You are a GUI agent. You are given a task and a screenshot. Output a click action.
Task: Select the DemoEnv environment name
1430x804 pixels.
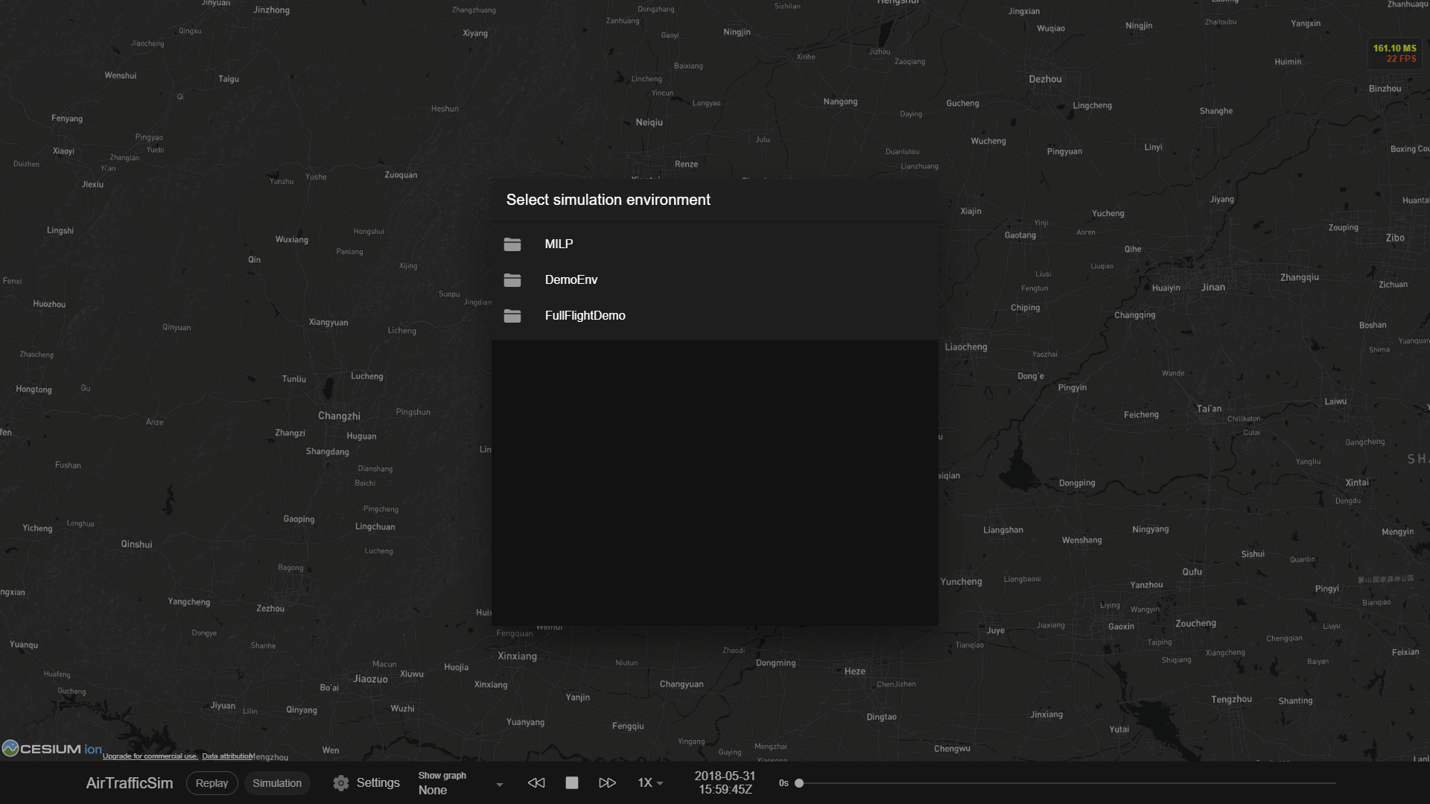coord(571,279)
